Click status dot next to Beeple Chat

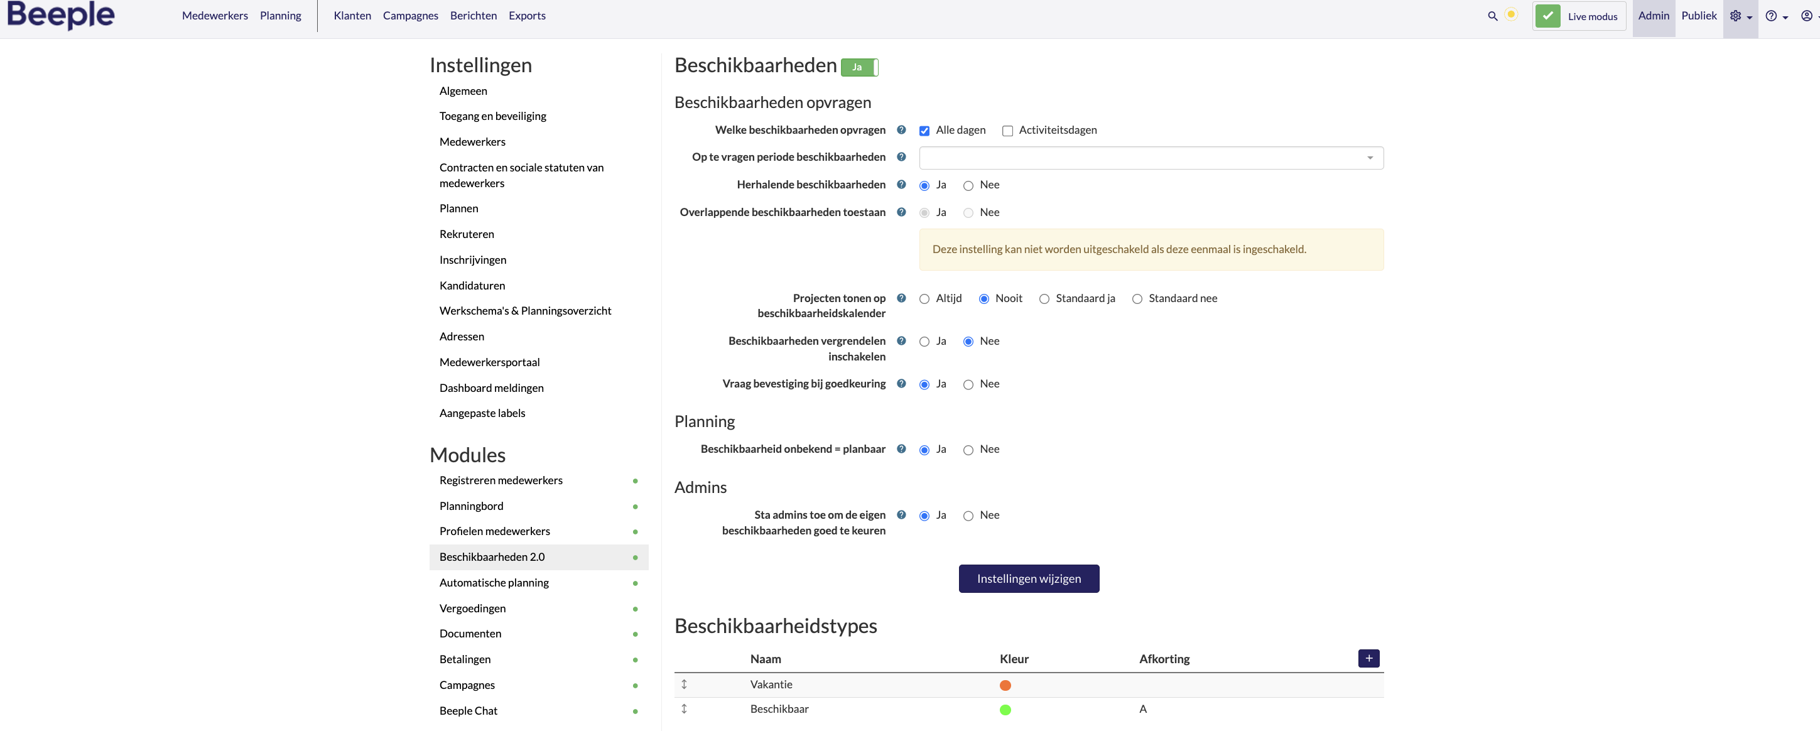635,712
